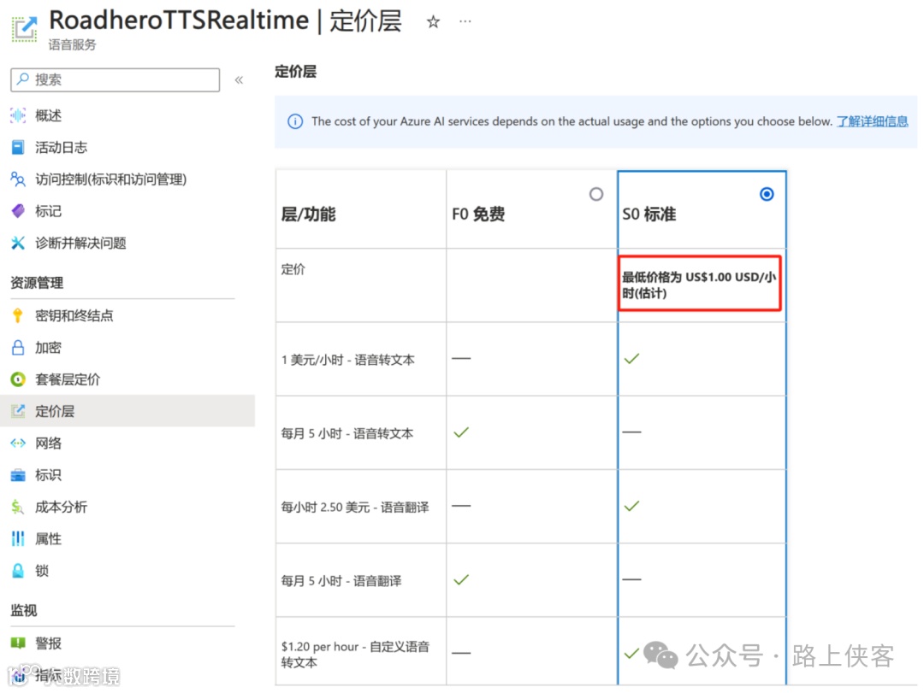This screenshot has height=693, width=924.
Task: Click the 警报 alert icon
Action: click(x=18, y=643)
